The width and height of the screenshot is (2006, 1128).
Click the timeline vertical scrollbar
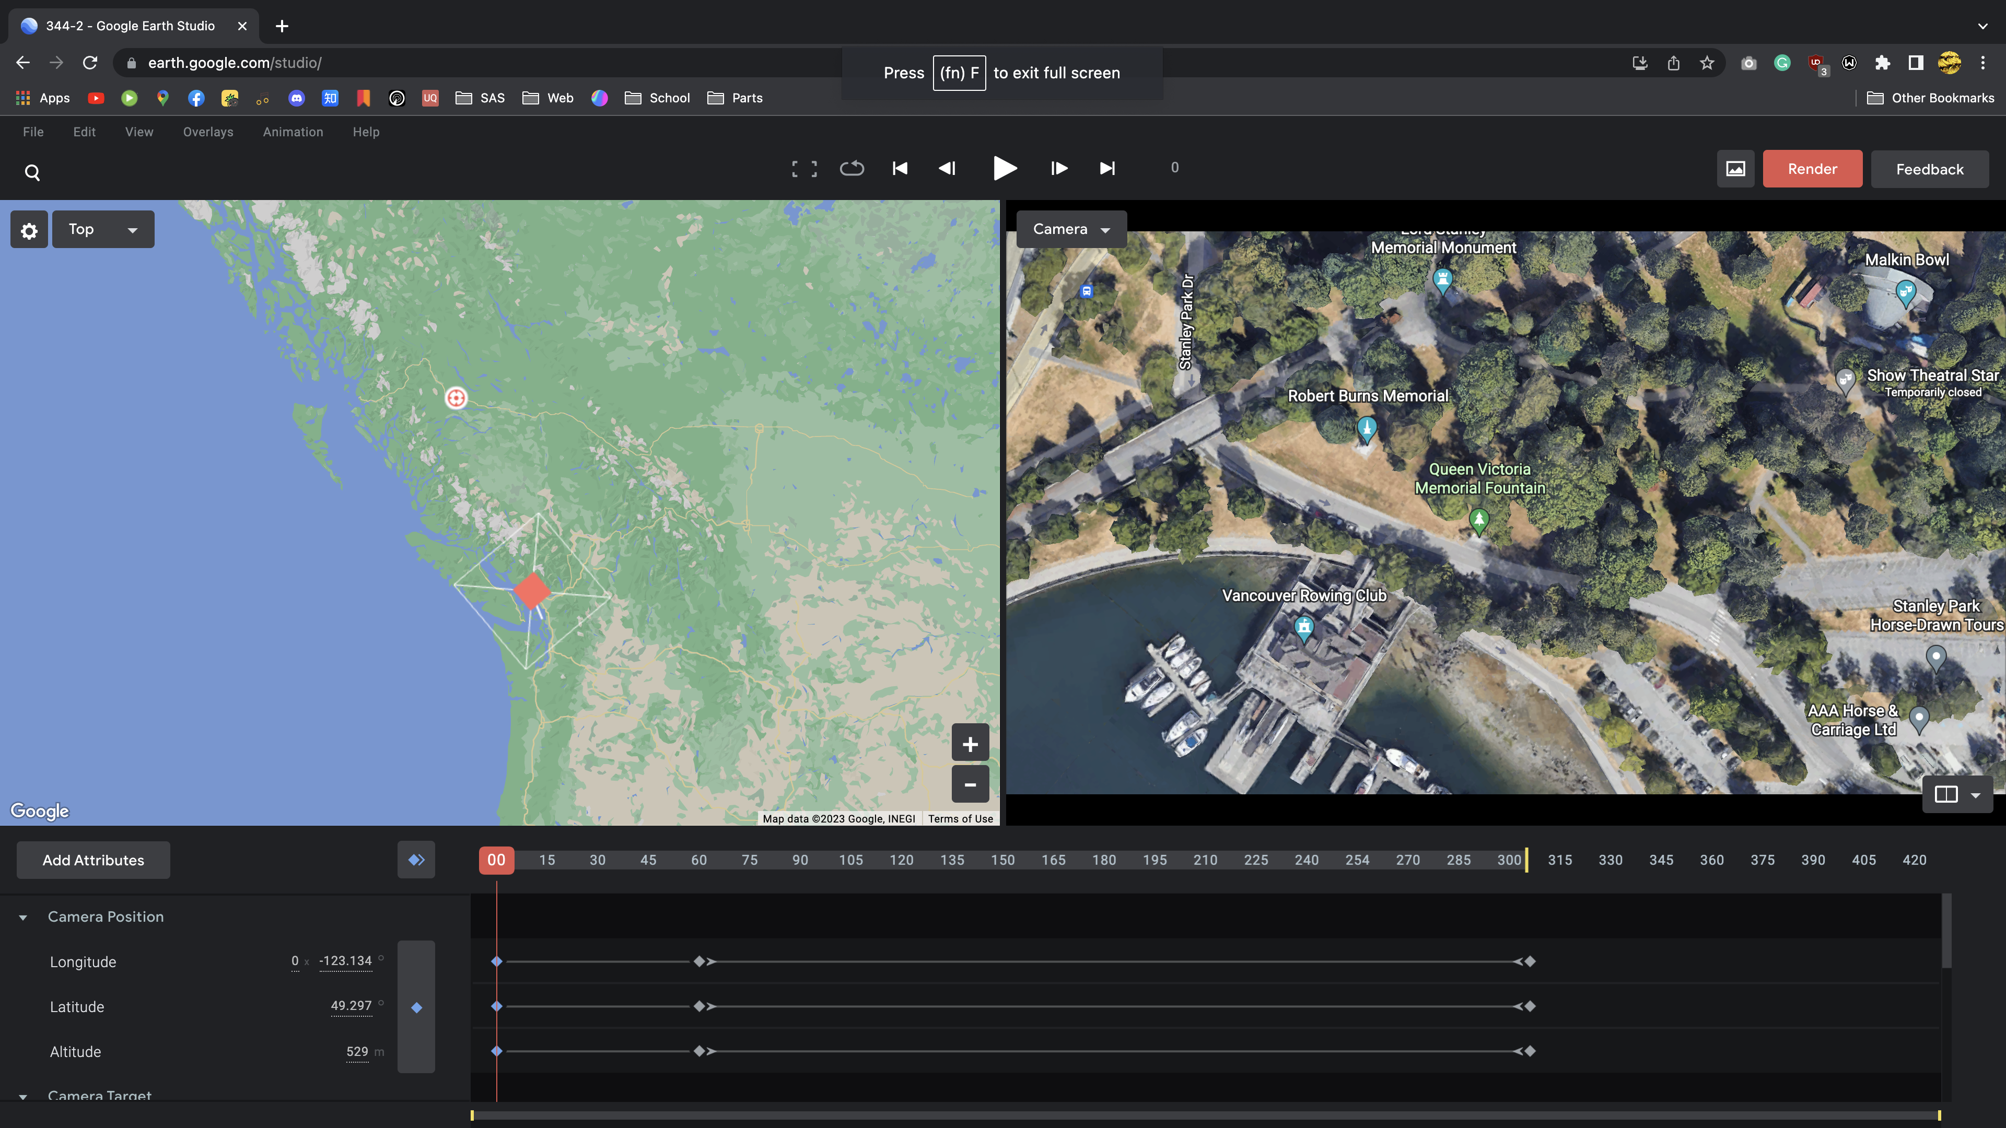pyautogui.click(x=1947, y=930)
